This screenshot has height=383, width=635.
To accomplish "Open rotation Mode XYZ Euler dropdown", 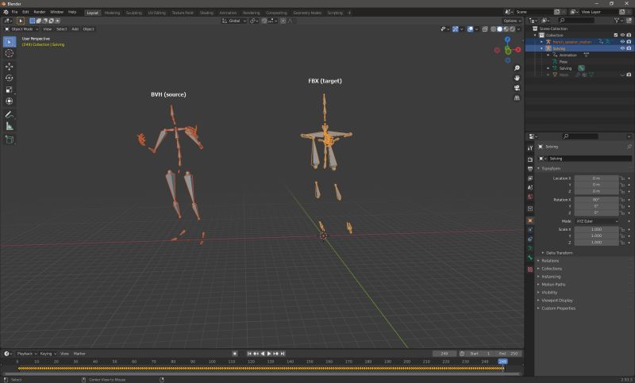I will [x=597, y=221].
